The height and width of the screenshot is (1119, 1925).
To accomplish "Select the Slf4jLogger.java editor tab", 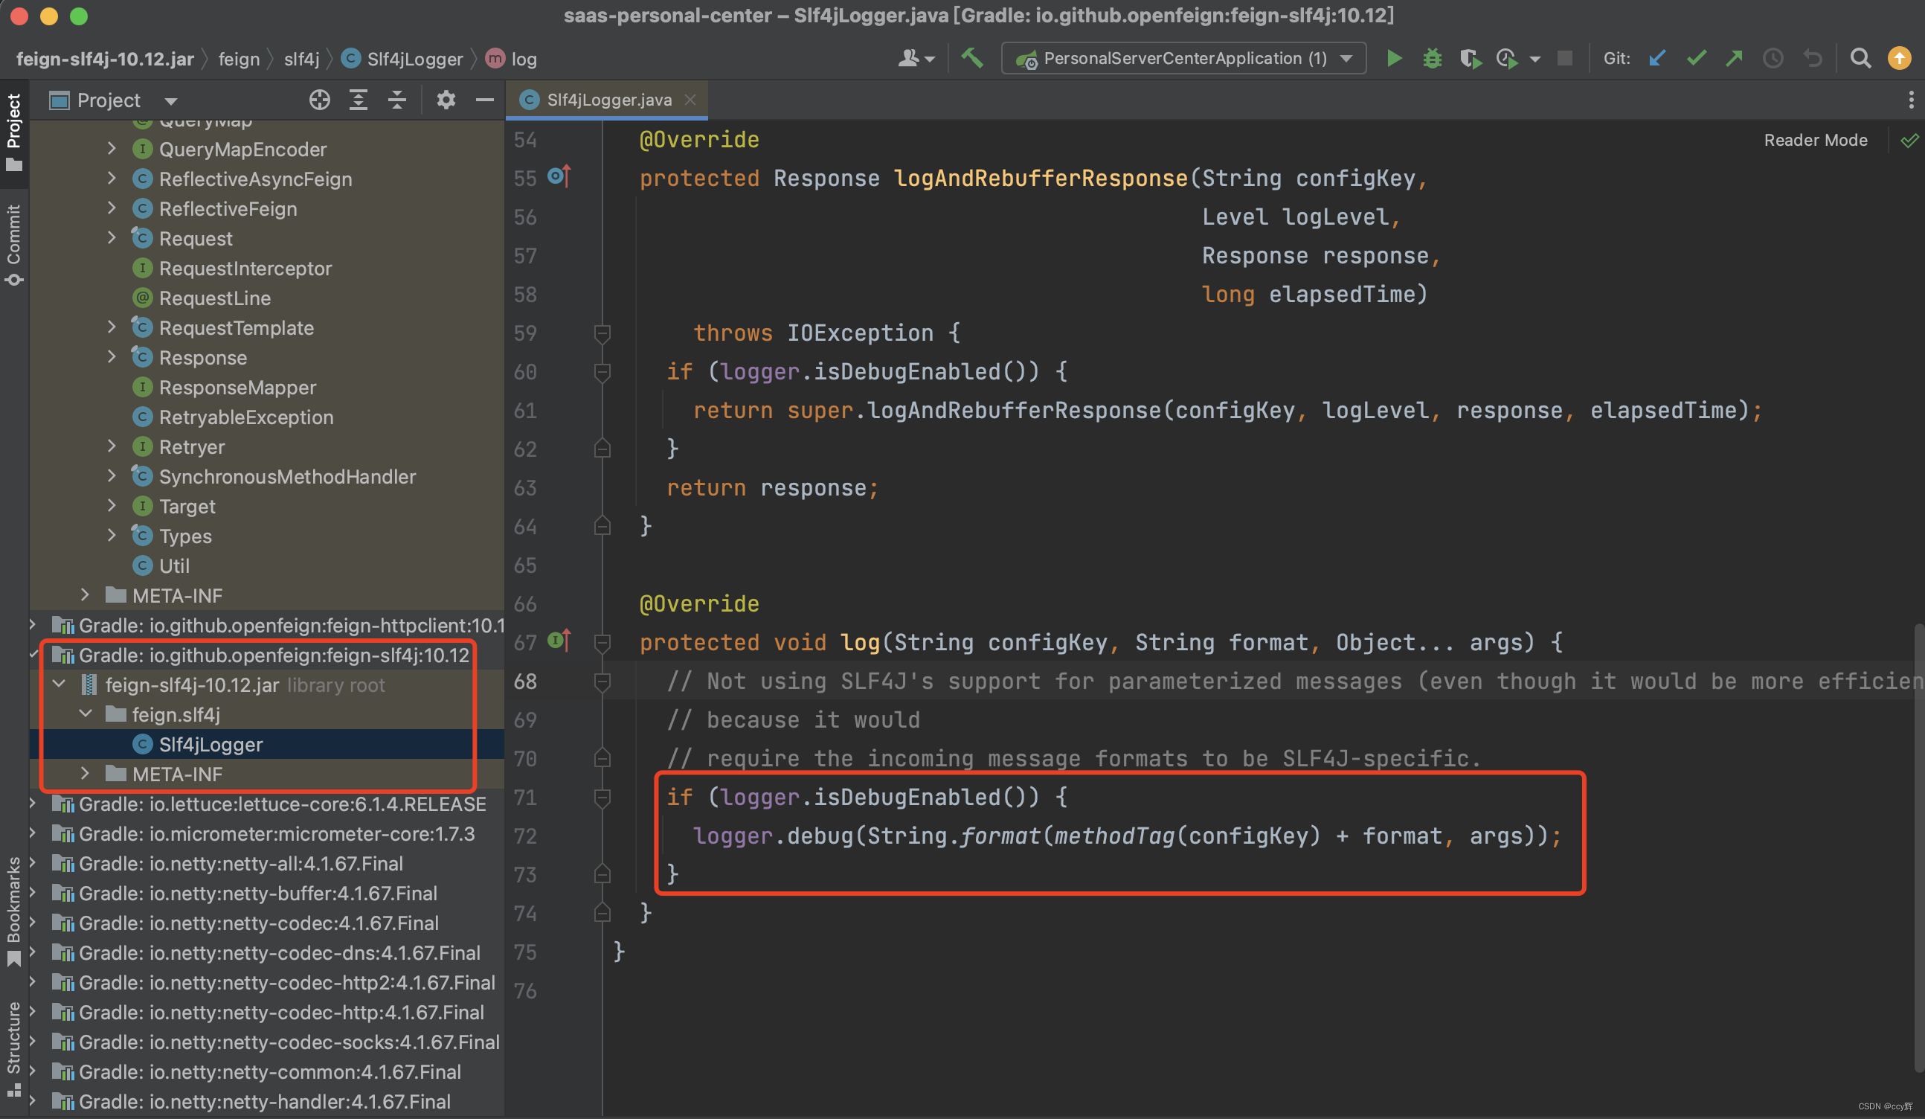I will point(607,100).
